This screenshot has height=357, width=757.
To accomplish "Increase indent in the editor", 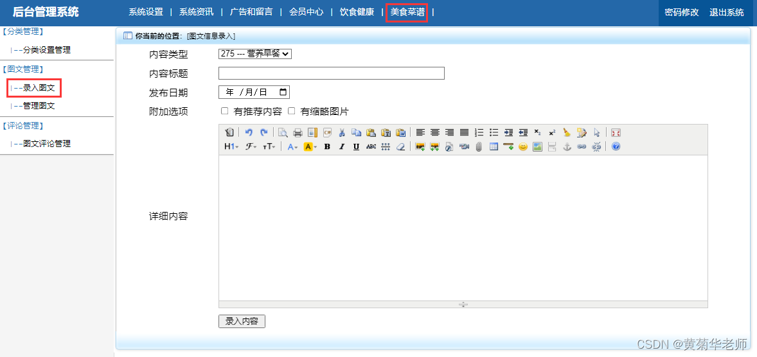I will tap(508, 132).
